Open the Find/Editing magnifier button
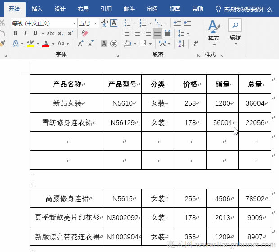The image size is (279, 252). 235,26
